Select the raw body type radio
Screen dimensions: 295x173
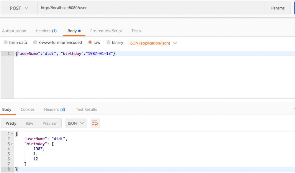coord(90,42)
